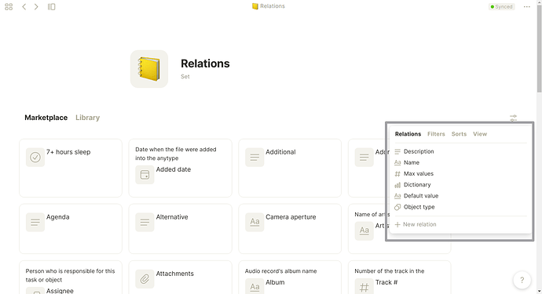The width and height of the screenshot is (542, 294).
Task: Open the Added date relation
Action: point(180,168)
